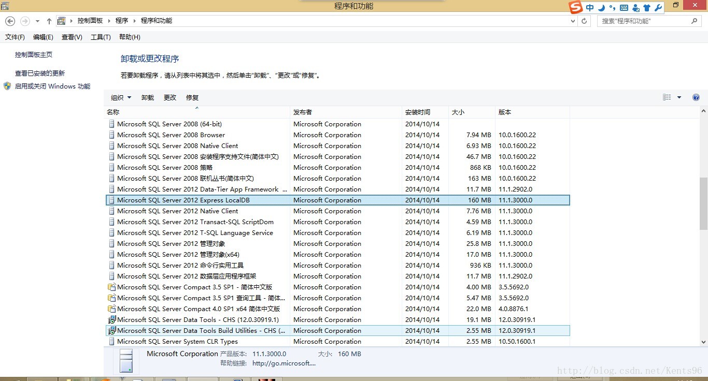The height and width of the screenshot is (381, 708).
Task: Go back with the back arrow
Action: click(x=10, y=21)
